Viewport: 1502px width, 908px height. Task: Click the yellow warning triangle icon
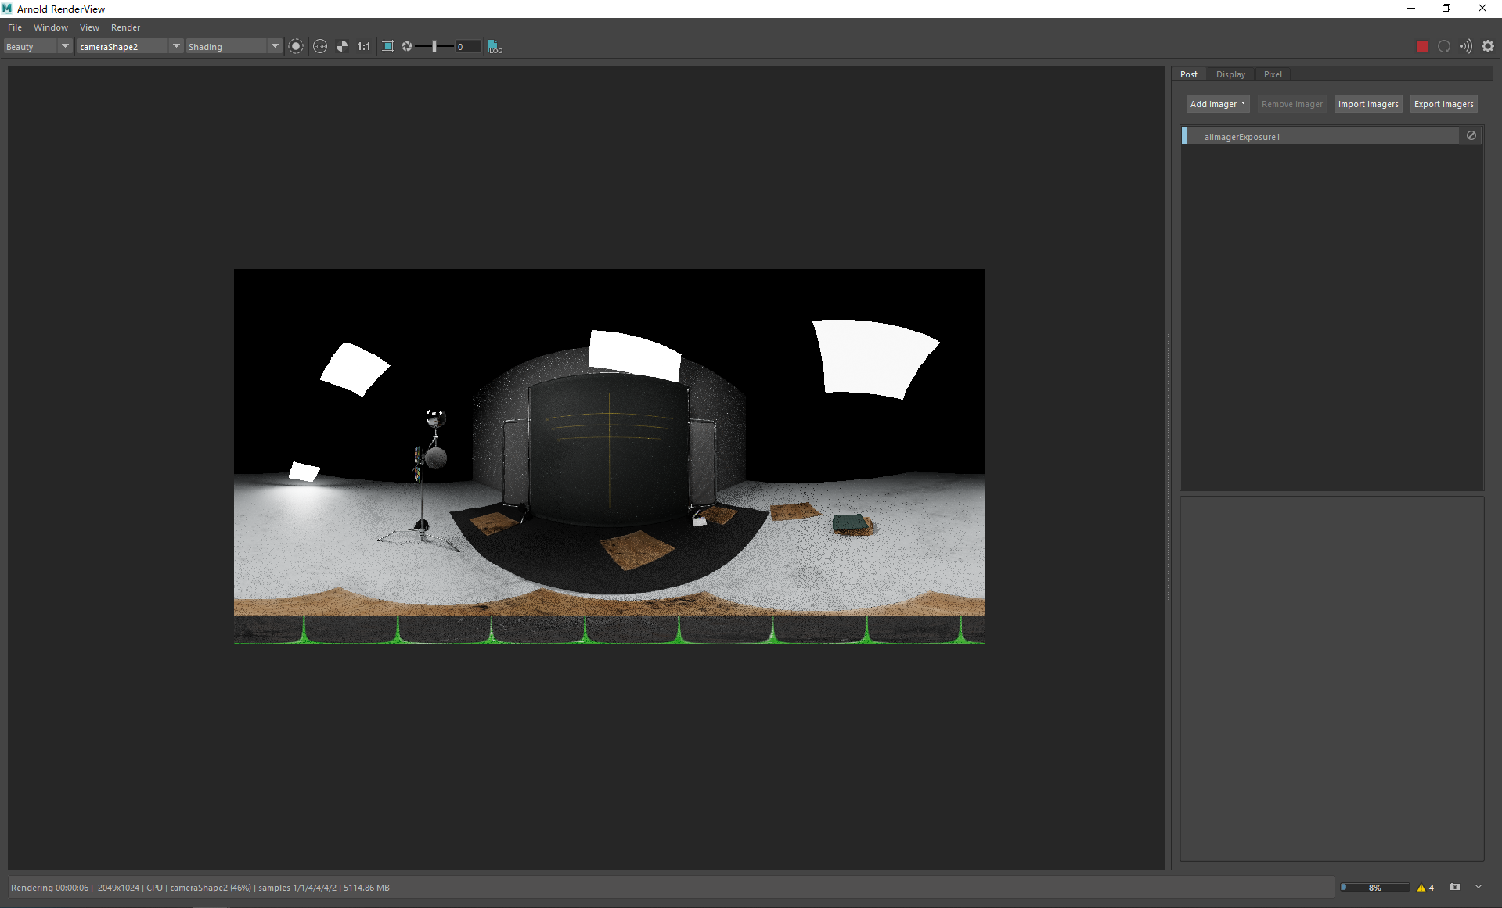tap(1421, 888)
